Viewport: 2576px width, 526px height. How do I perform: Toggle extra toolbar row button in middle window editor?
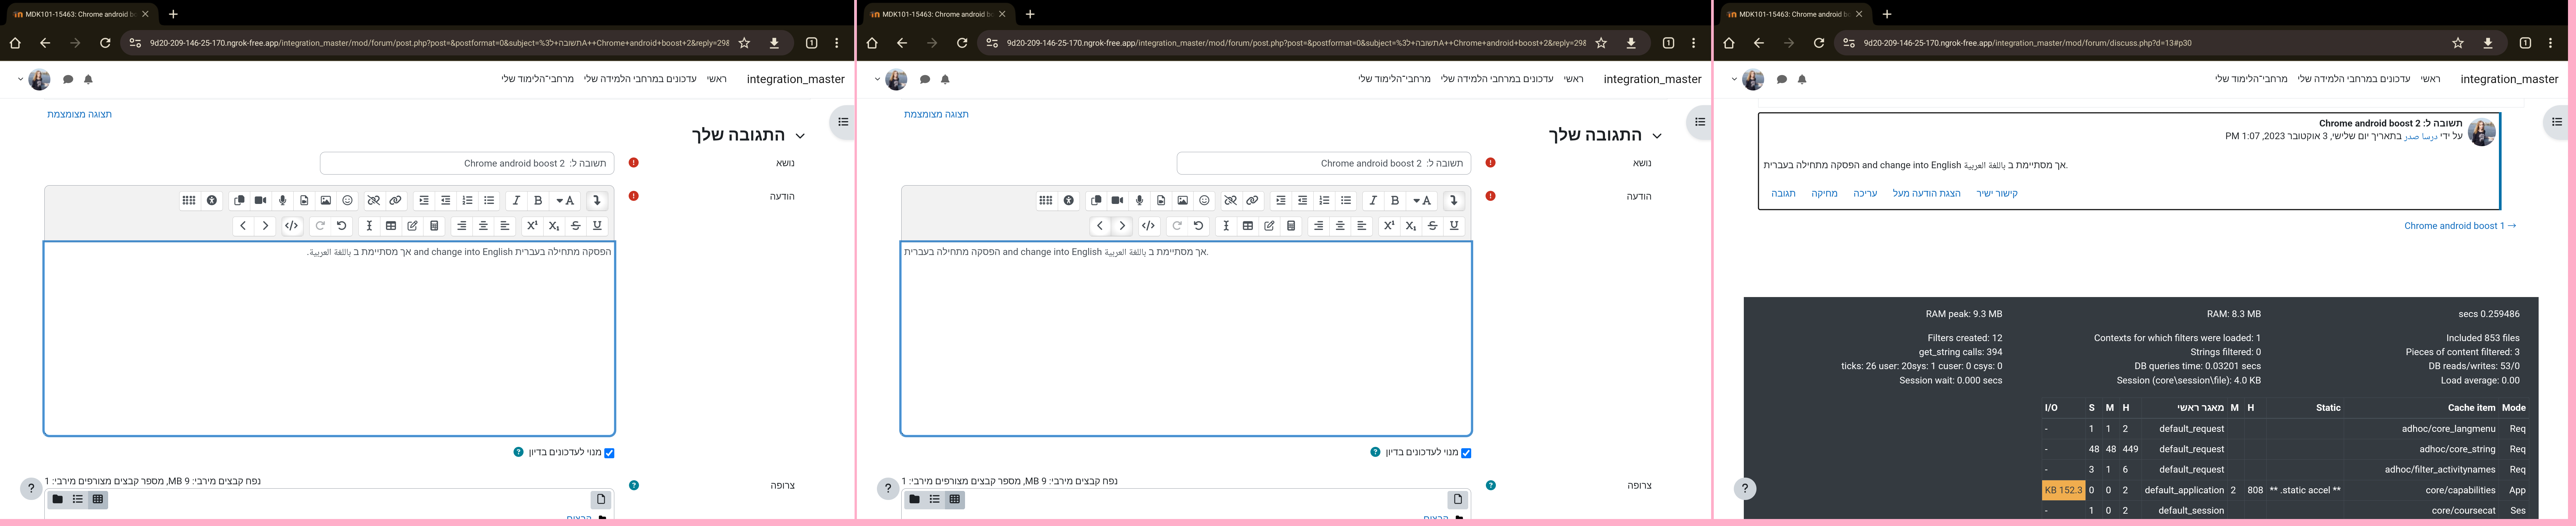pos(1454,201)
